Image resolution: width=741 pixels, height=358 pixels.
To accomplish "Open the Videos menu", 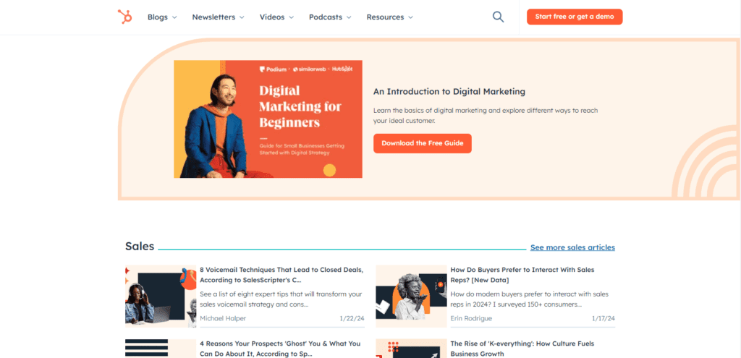I will pos(276,17).
